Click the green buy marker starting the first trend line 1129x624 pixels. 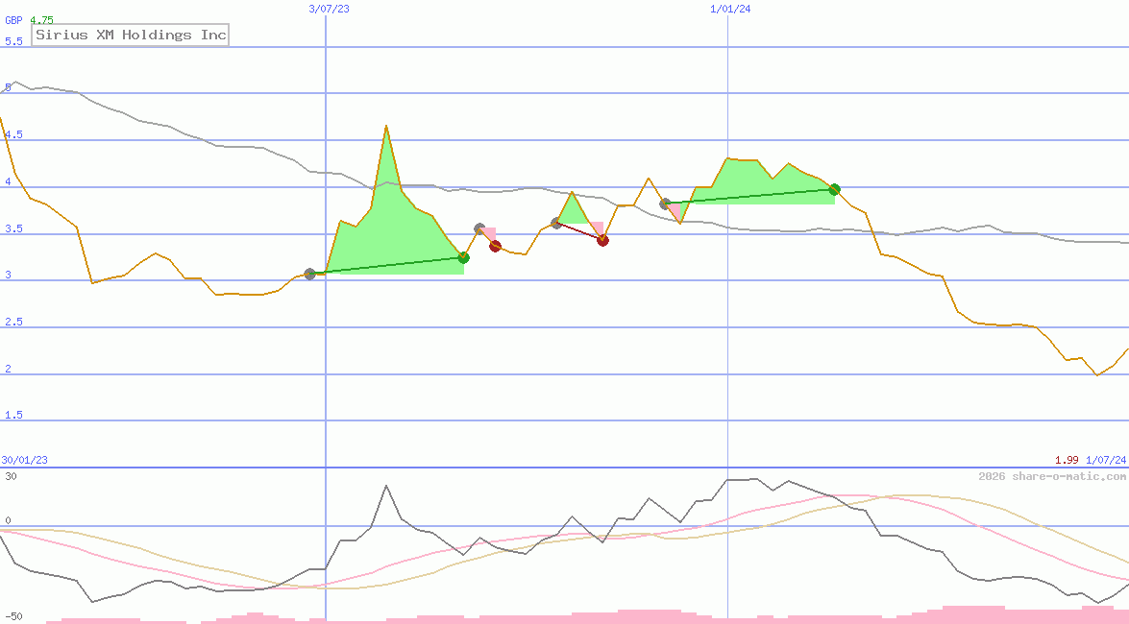point(464,257)
